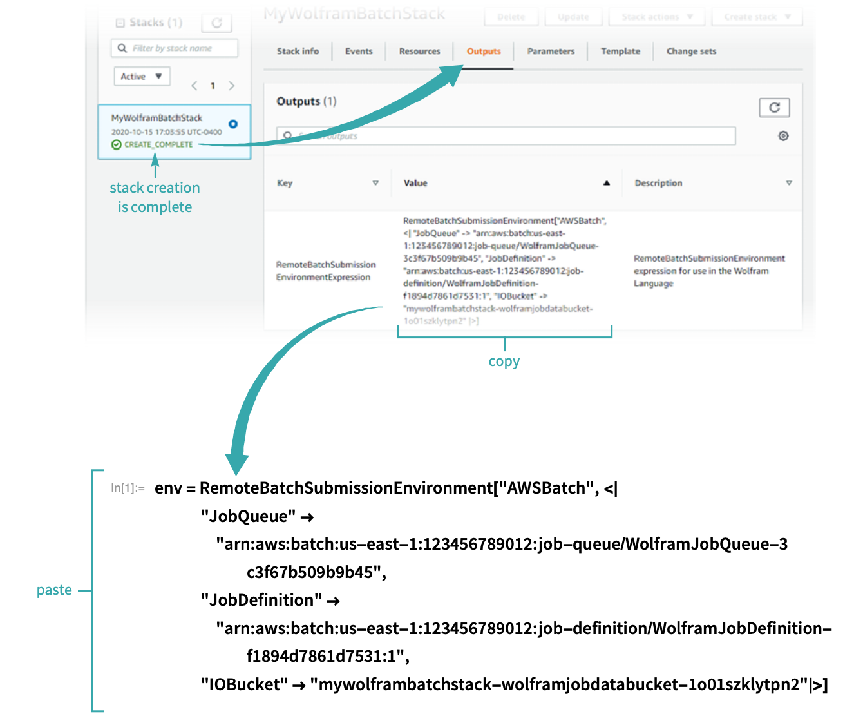Click the Delete stack button

coord(511,17)
